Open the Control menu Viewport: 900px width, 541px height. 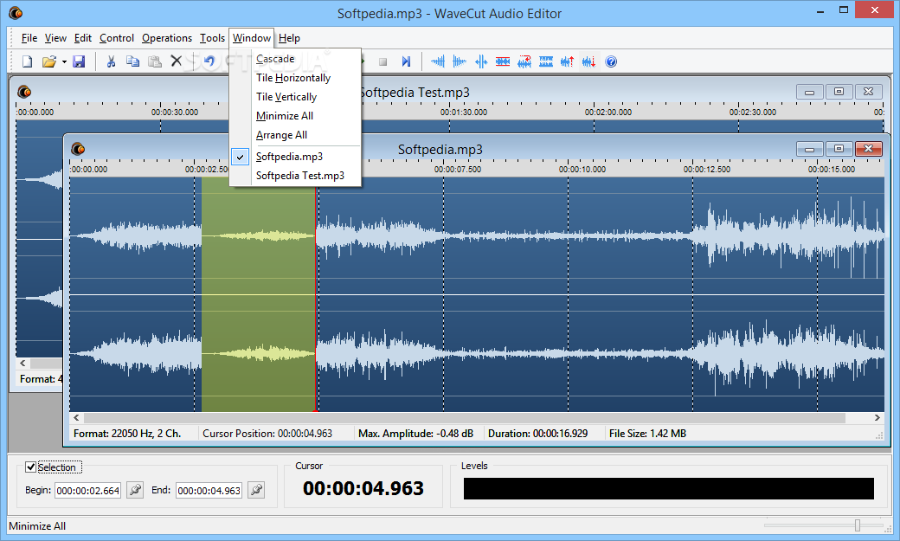tap(117, 38)
